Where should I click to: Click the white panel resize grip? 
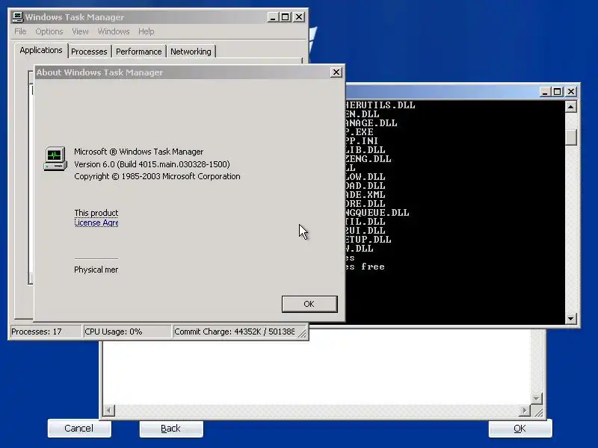click(x=538, y=412)
